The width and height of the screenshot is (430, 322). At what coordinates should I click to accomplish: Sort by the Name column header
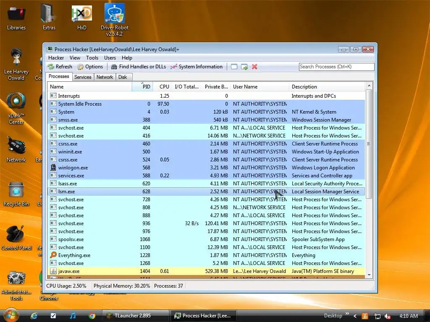click(90, 86)
